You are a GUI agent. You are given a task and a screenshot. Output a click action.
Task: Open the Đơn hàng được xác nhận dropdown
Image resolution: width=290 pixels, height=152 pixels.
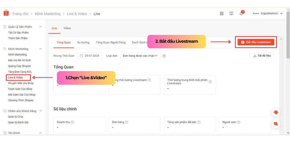(x=140, y=56)
